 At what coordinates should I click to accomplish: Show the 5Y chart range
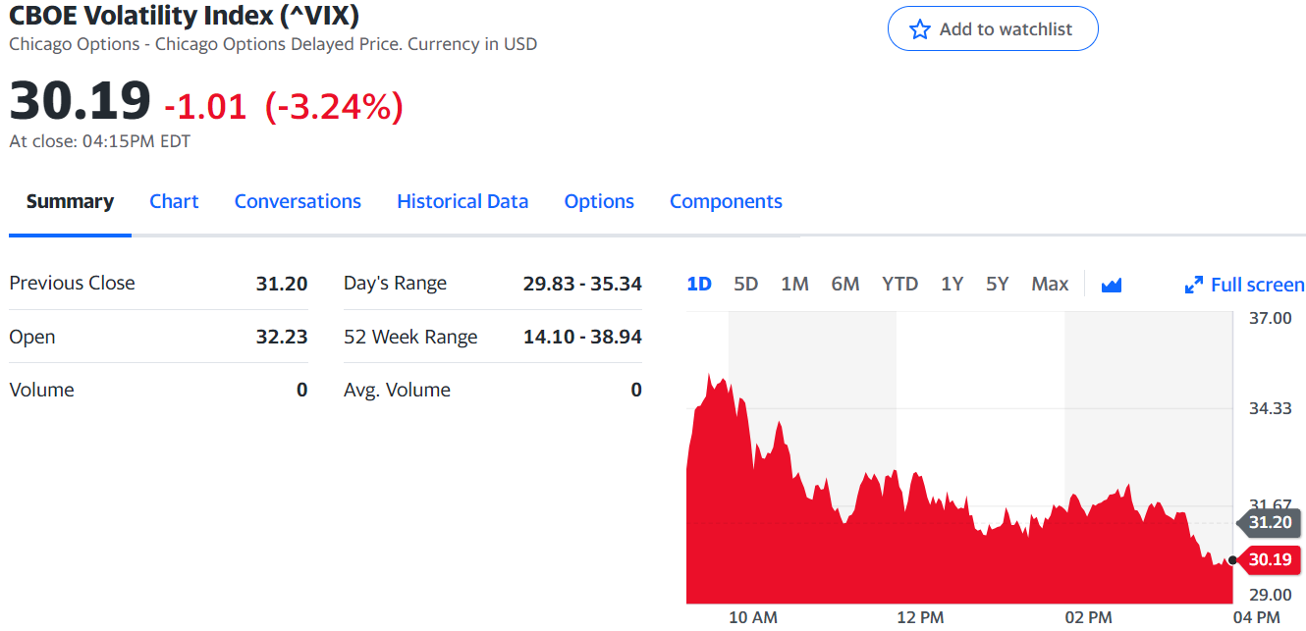click(997, 284)
